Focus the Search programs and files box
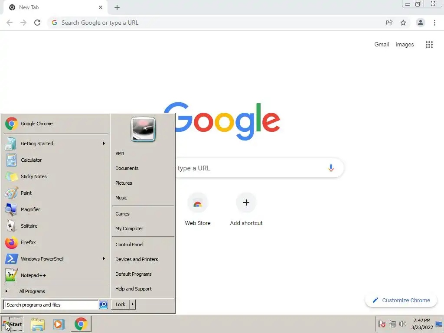The width and height of the screenshot is (444, 333). 51,305
